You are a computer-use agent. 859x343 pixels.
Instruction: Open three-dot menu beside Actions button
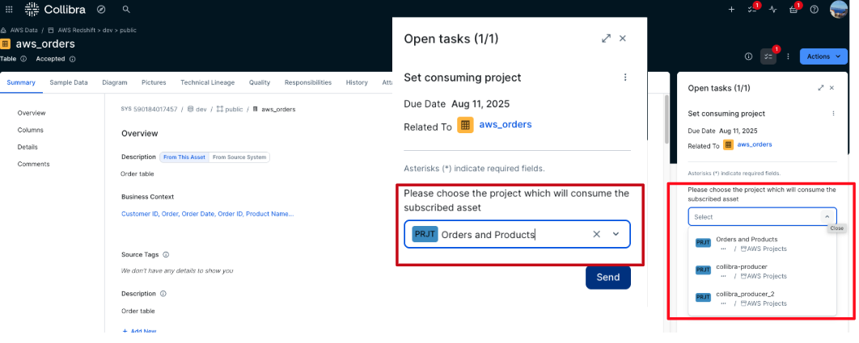tap(789, 56)
